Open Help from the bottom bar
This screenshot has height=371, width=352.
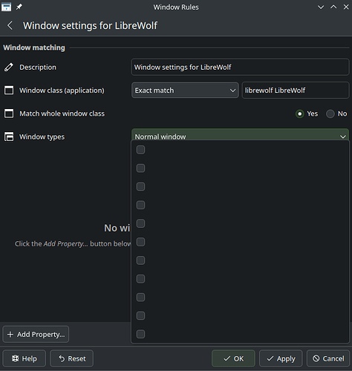tap(25, 358)
